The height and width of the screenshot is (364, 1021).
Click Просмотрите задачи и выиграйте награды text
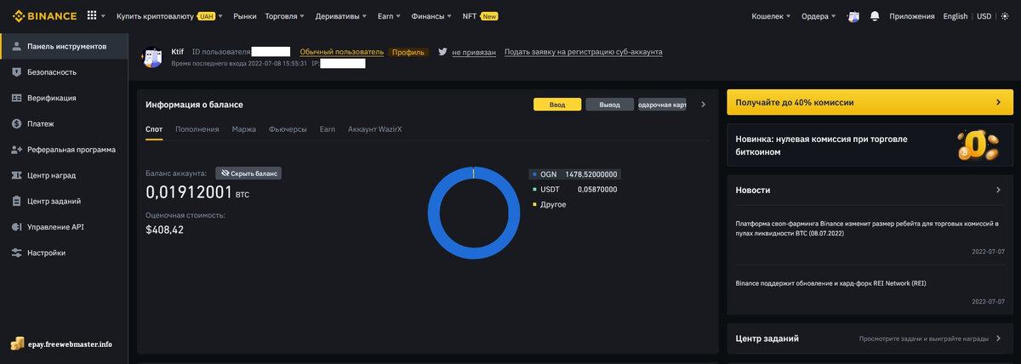pyautogui.click(x=925, y=338)
